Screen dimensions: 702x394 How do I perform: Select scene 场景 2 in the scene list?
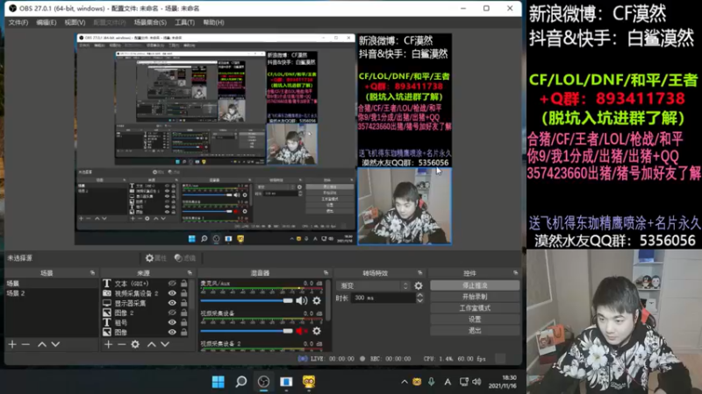click(52, 293)
